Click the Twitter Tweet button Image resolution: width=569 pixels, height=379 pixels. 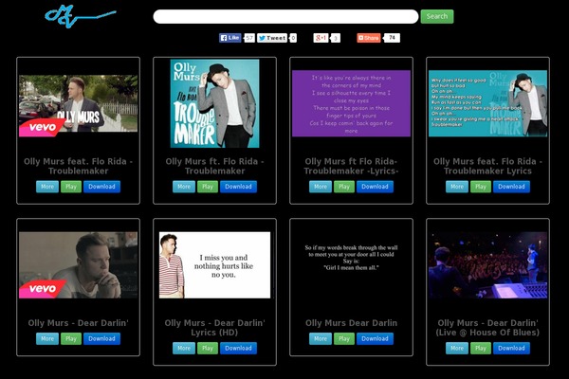coord(272,38)
